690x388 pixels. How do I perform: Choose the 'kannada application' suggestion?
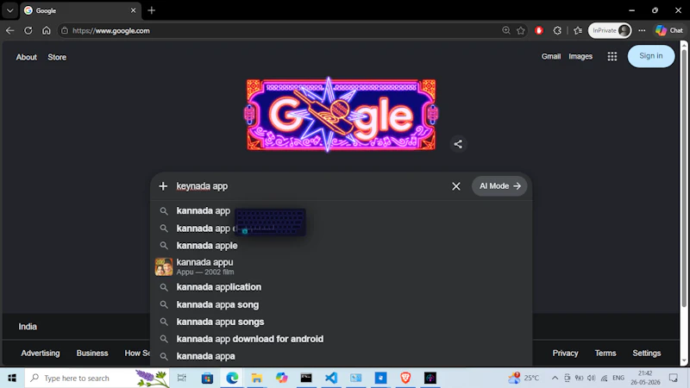tap(341, 287)
